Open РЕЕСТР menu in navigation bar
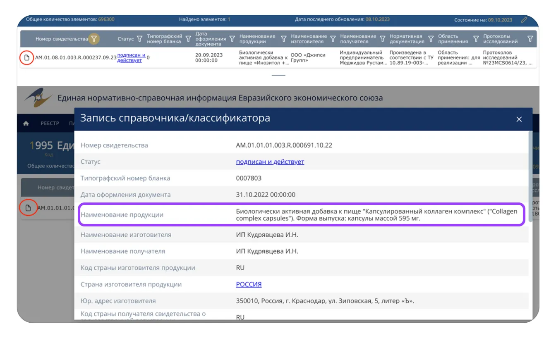This screenshot has width=556, height=338. click(x=50, y=123)
